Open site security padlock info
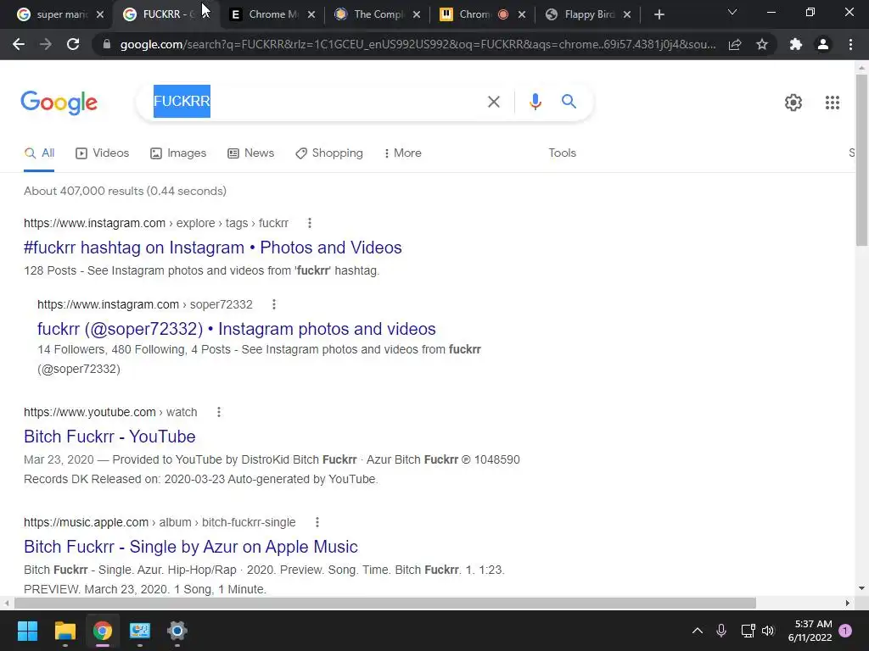869x651 pixels. (x=107, y=44)
